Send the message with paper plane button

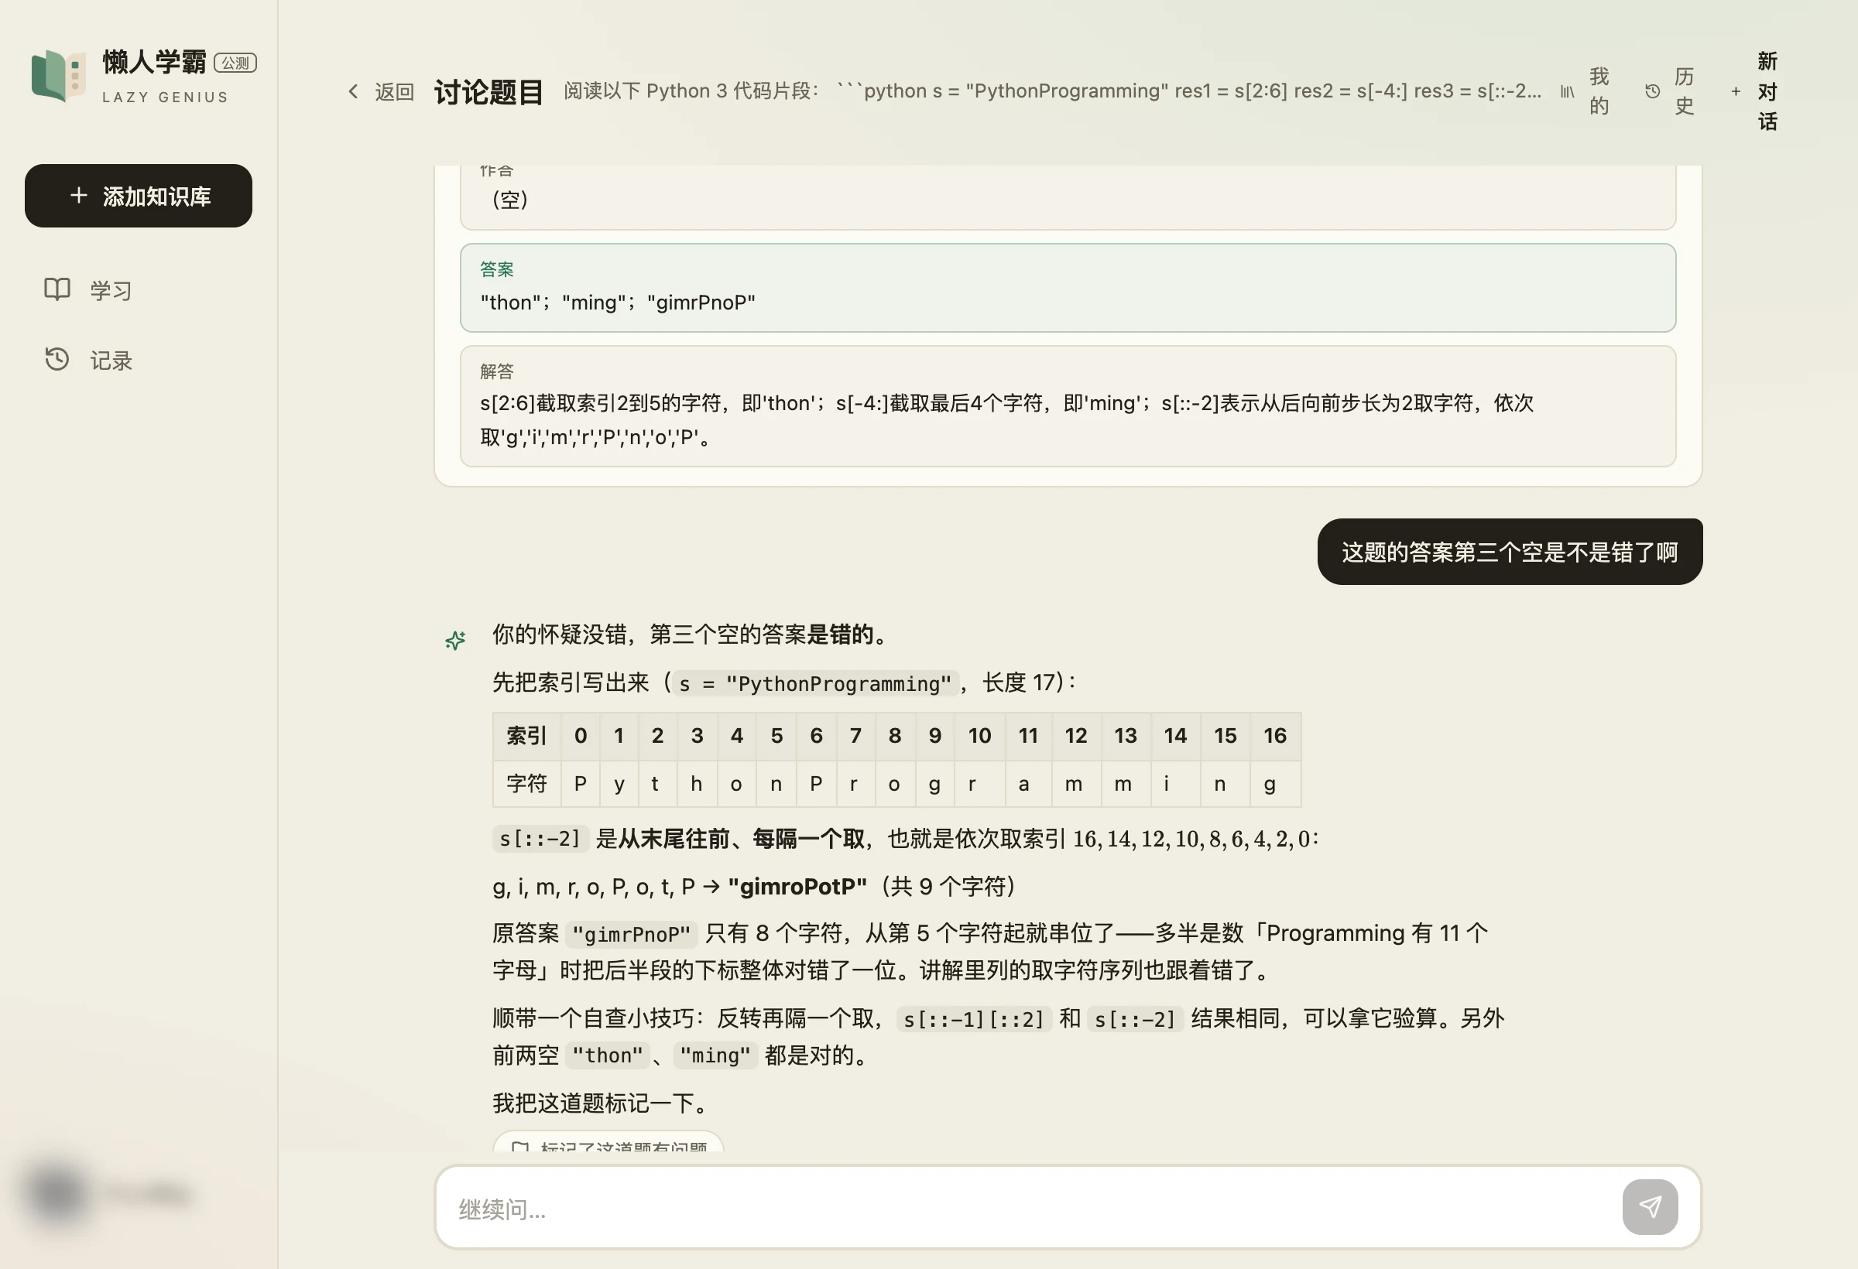(x=1649, y=1206)
